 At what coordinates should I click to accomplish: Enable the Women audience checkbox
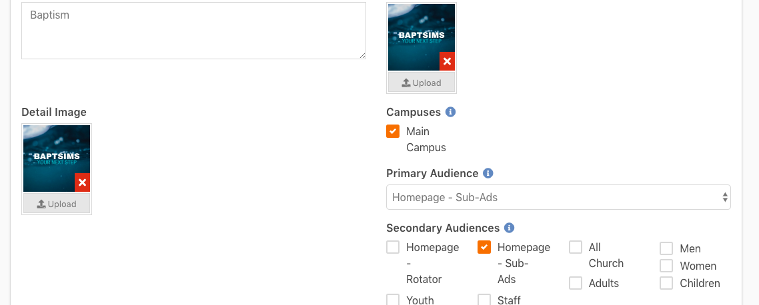point(666,266)
